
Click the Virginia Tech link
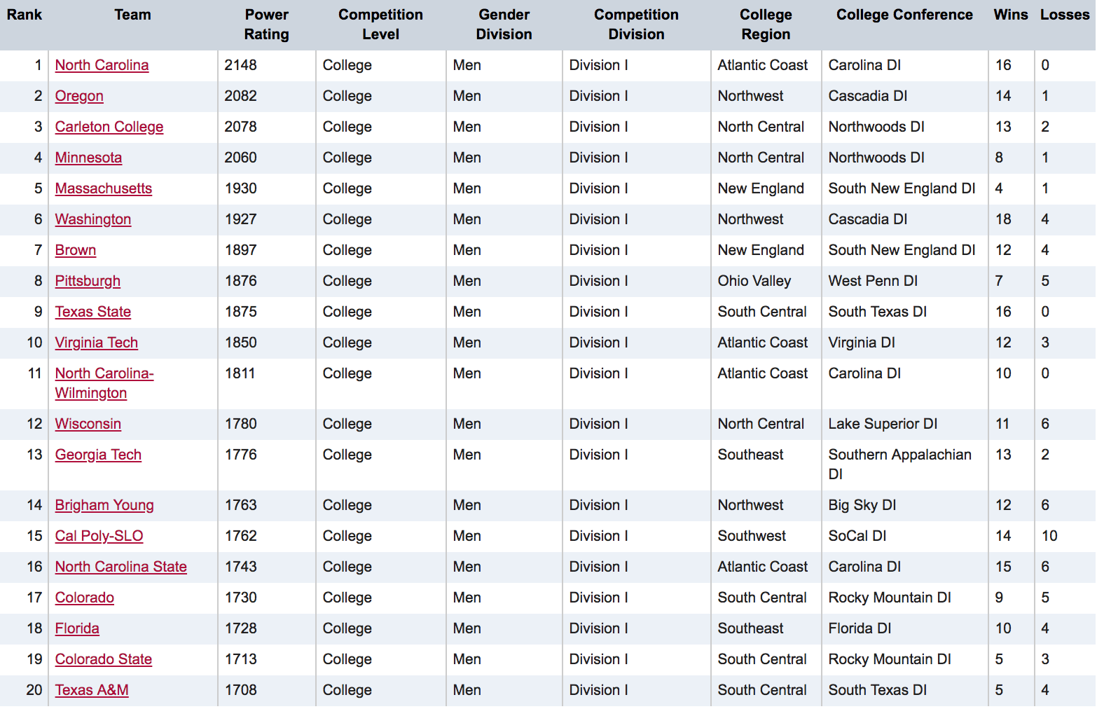point(97,343)
